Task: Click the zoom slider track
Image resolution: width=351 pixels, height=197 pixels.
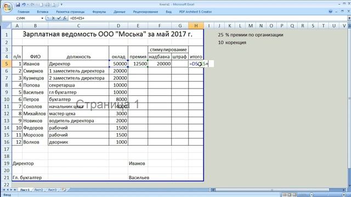Action: (x=328, y=195)
